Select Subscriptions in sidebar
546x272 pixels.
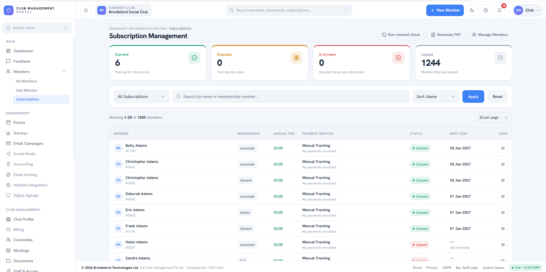(41, 99)
